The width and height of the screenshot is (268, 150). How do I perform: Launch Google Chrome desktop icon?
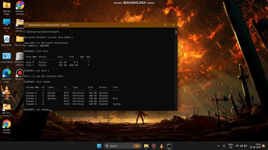tap(7, 127)
